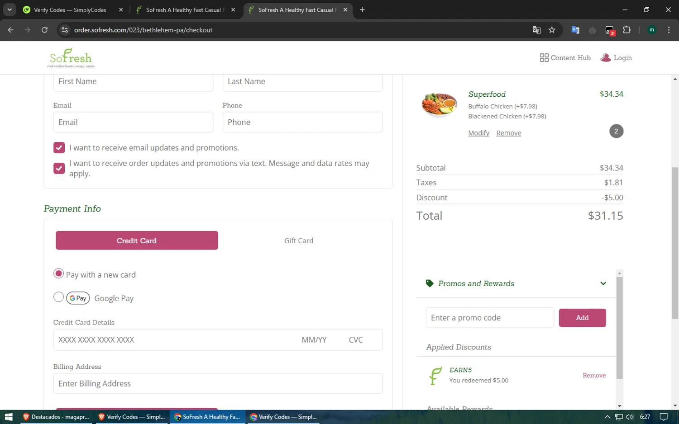Click the quantity badge showing 2

(616, 131)
